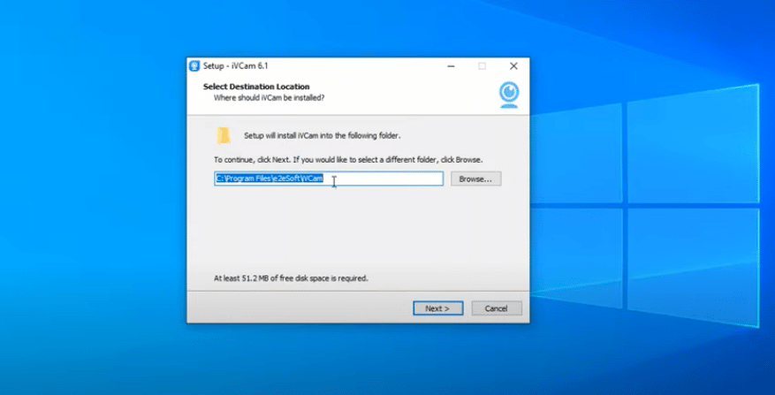Click the "To continue, click Next" instruction
Viewport: 775px width, 395px height.
point(348,160)
